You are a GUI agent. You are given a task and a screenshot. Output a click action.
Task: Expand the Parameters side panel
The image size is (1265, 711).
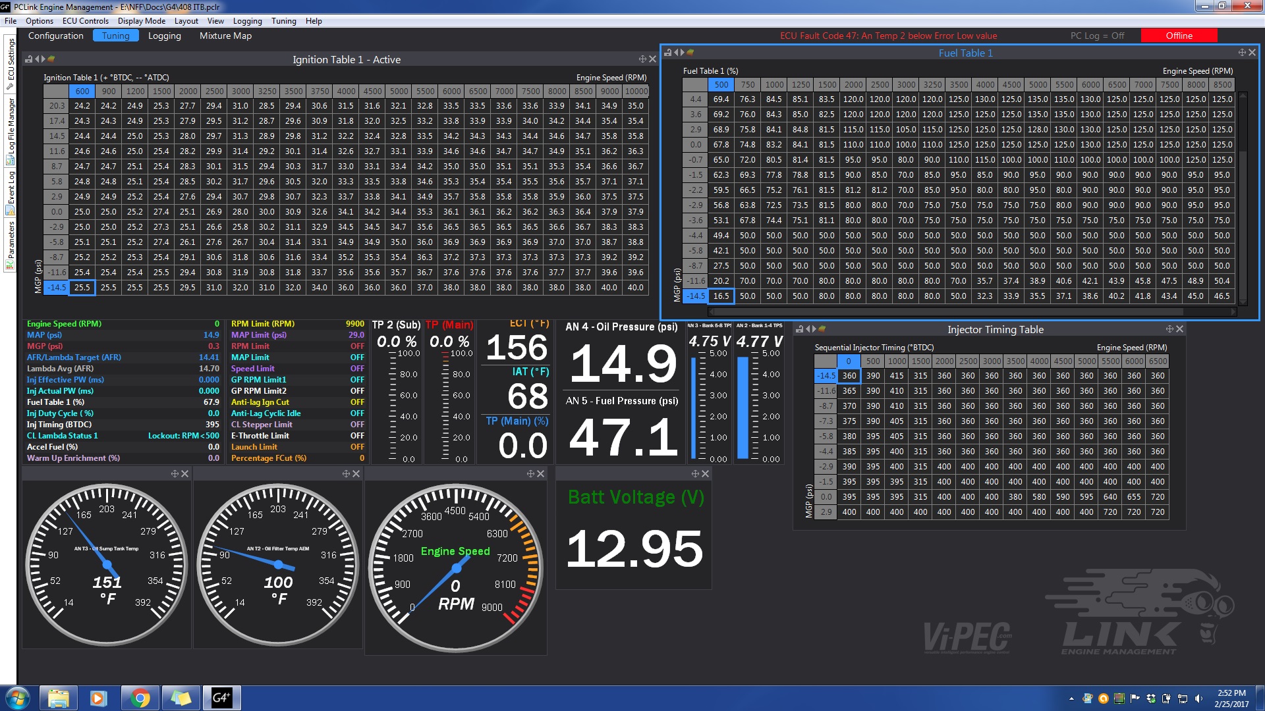tap(11, 244)
